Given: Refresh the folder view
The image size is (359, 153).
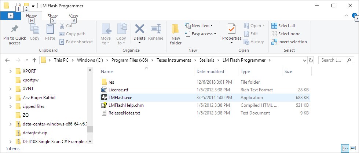Looking at the screenshot, I should coord(311,60).
